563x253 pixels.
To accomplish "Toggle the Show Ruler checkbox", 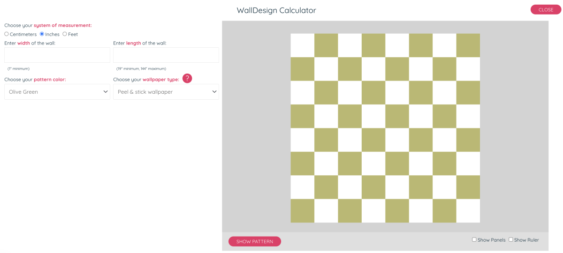I will click(x=511, y=239).
